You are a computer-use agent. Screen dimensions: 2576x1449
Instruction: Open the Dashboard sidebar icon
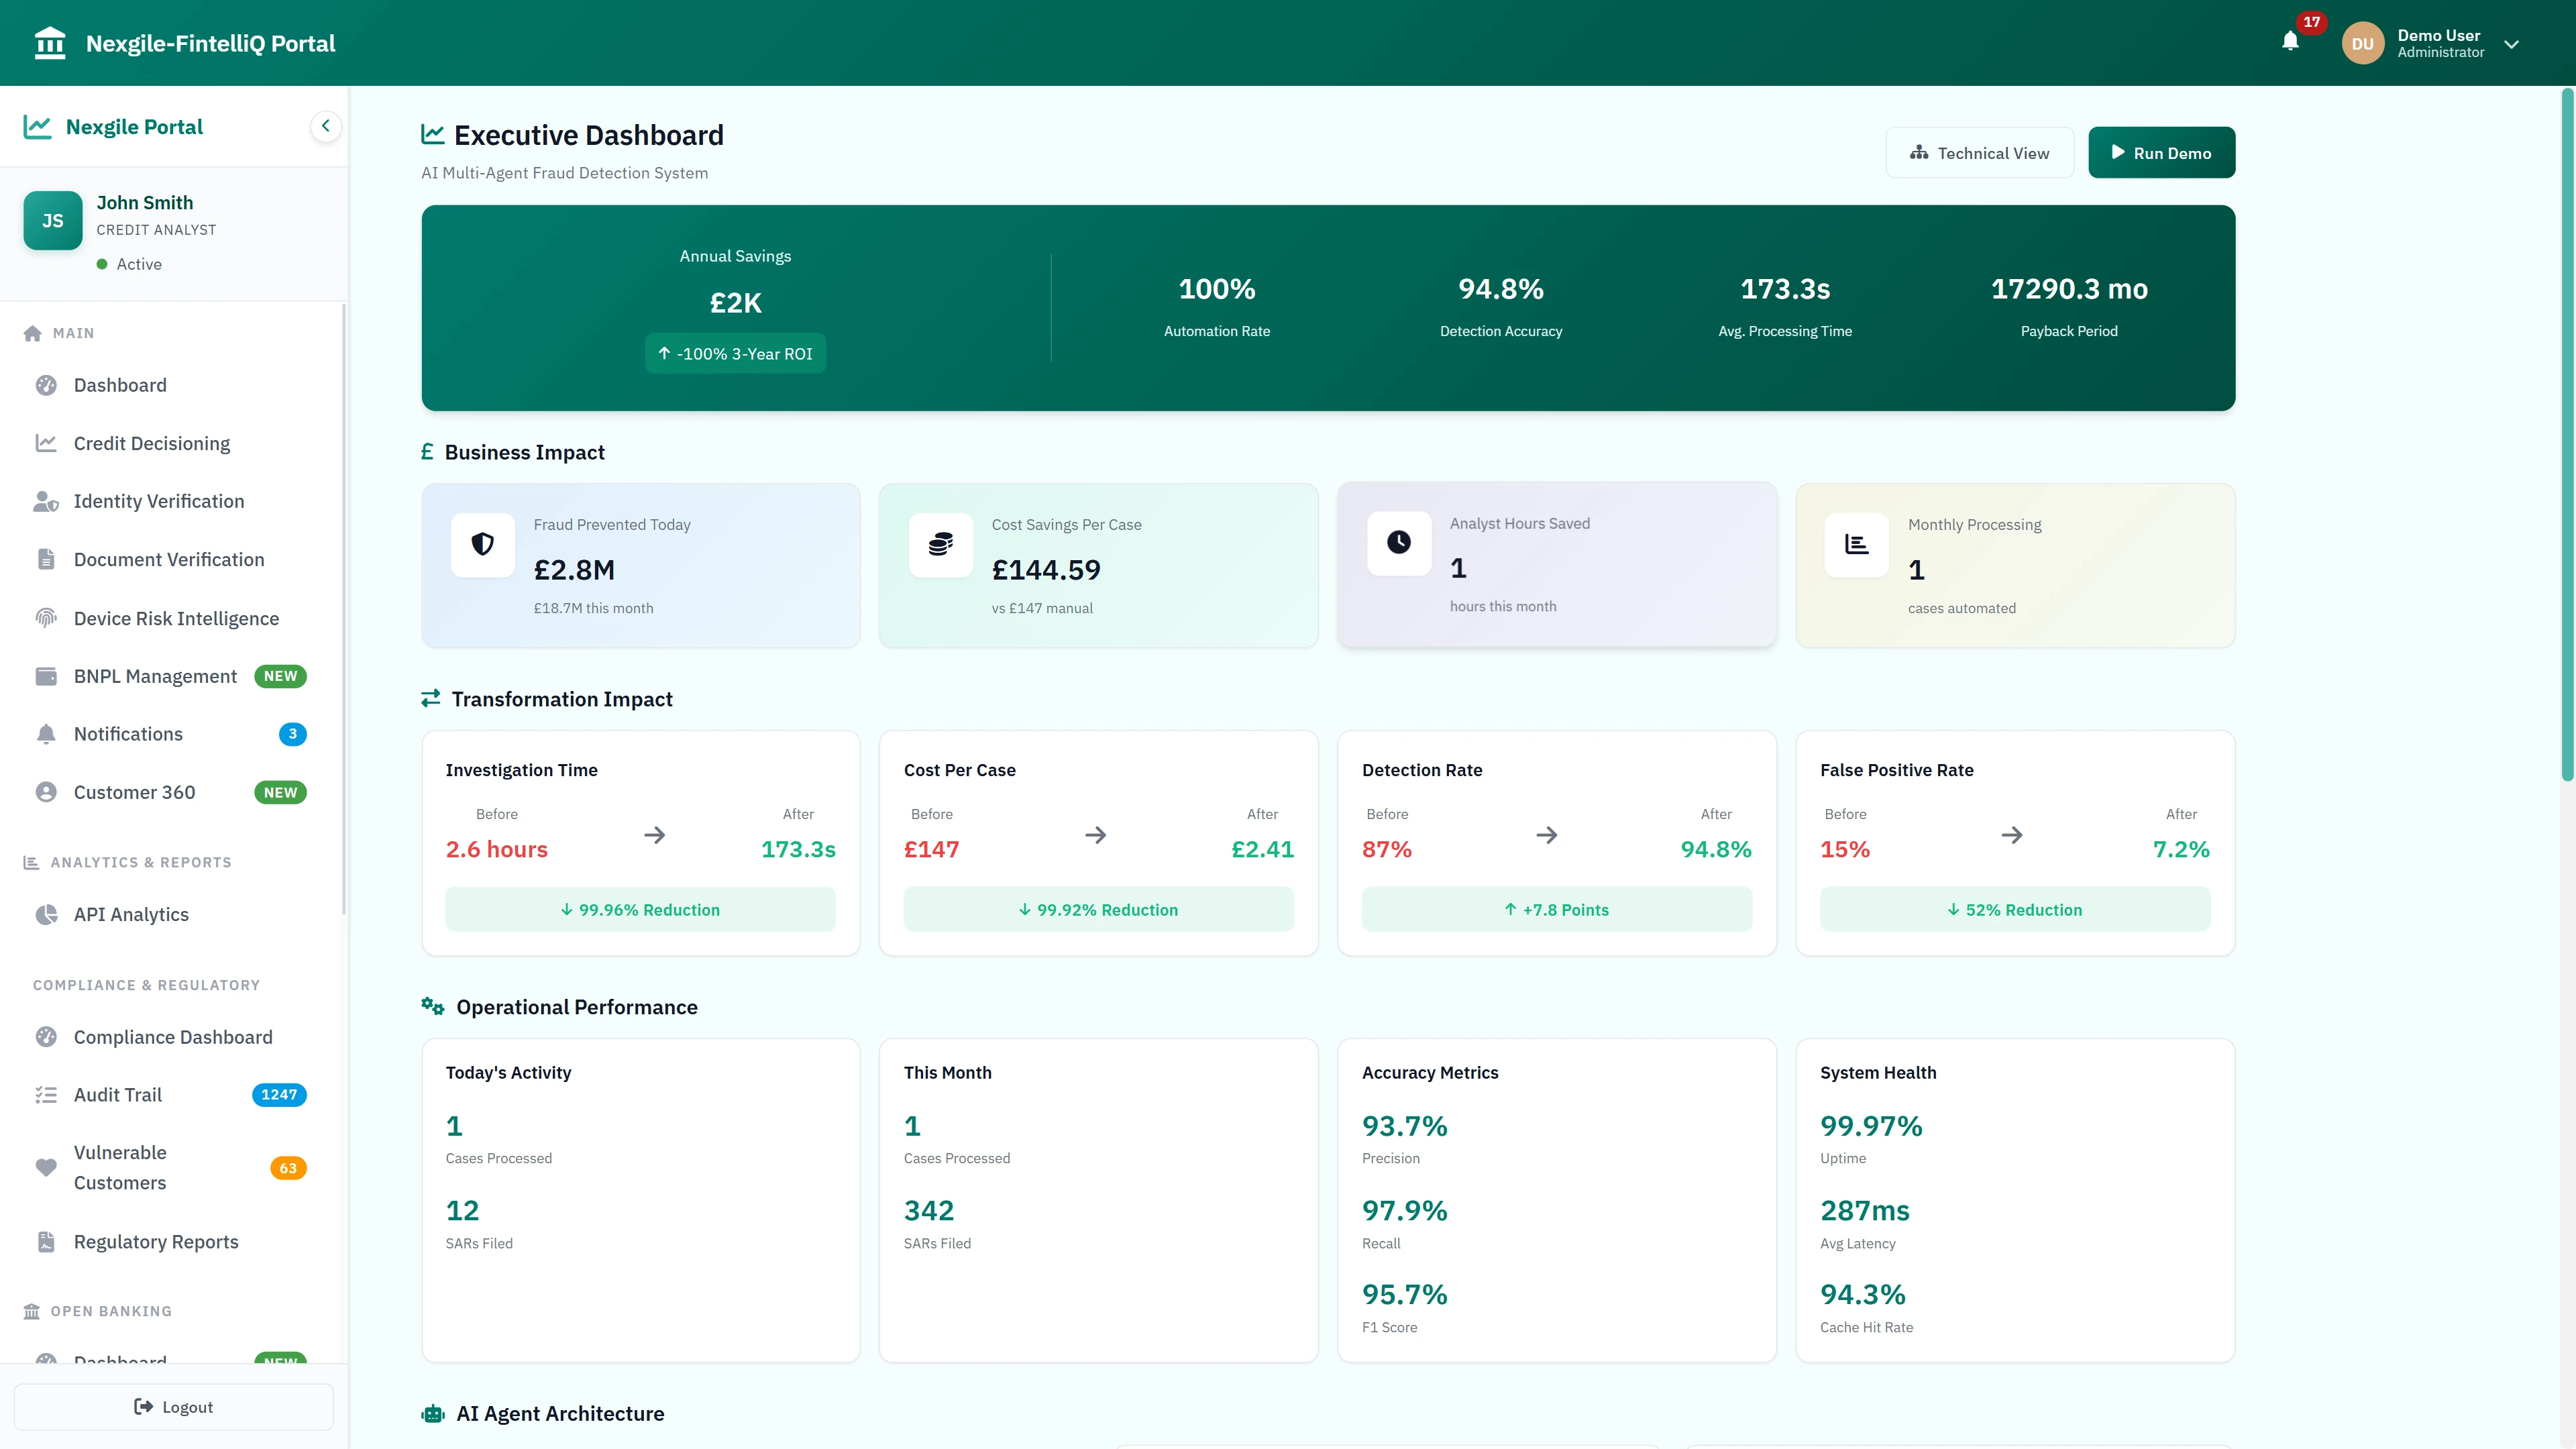pyautogui.click(x=46, y=385)
